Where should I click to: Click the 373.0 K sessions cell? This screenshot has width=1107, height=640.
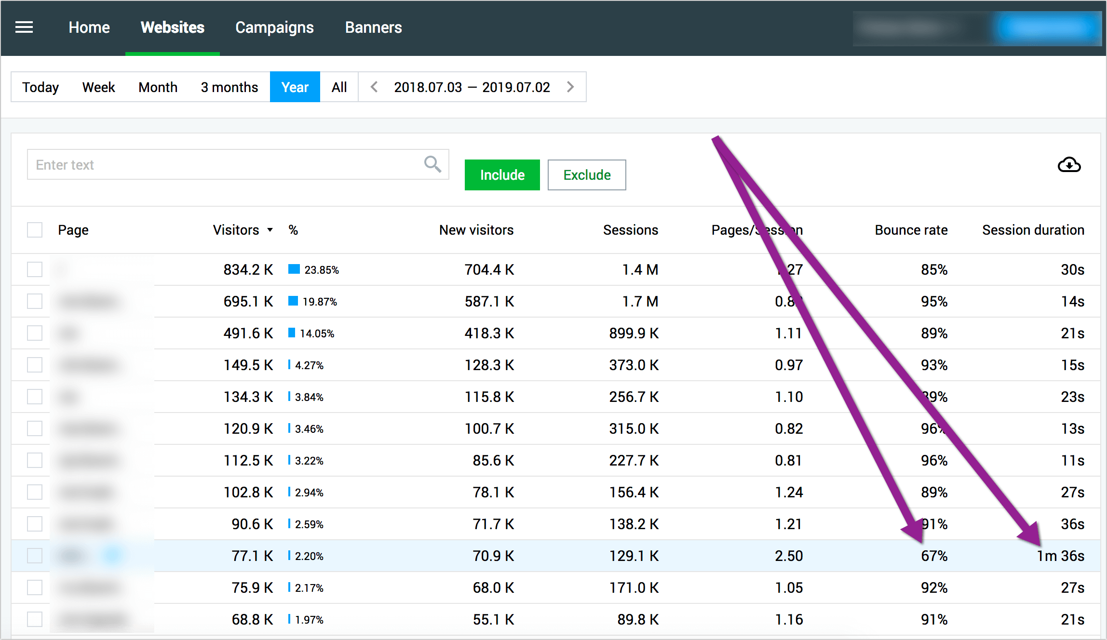[634, 365]
